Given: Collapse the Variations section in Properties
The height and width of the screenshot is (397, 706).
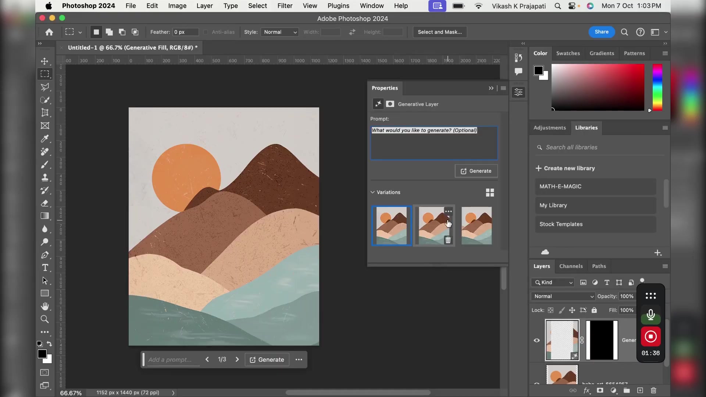Looking at the screenshot, I should coord(372,192).
